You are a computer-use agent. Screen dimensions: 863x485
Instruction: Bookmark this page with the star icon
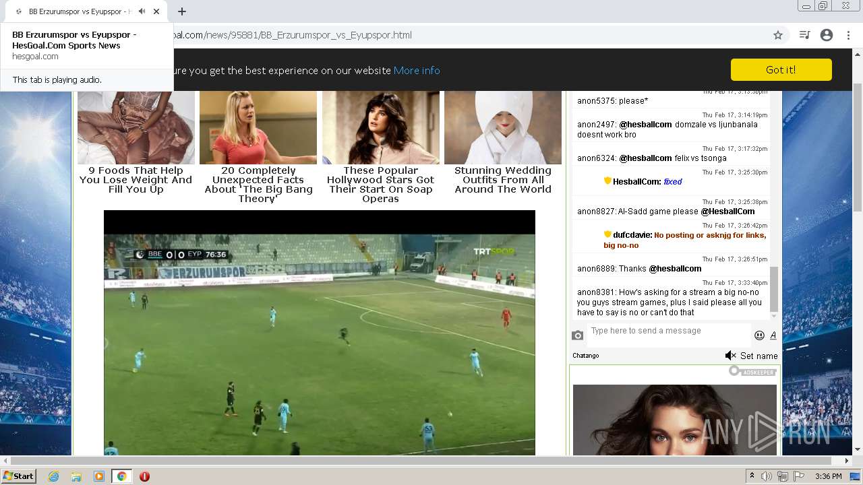778,35
